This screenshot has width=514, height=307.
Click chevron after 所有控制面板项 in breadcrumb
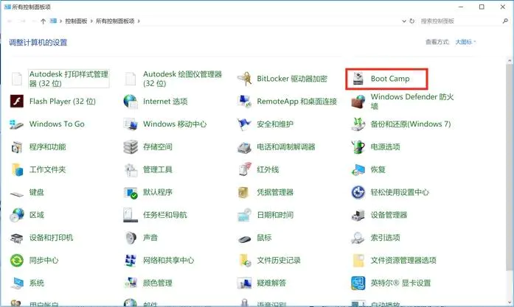click(139, 21)
